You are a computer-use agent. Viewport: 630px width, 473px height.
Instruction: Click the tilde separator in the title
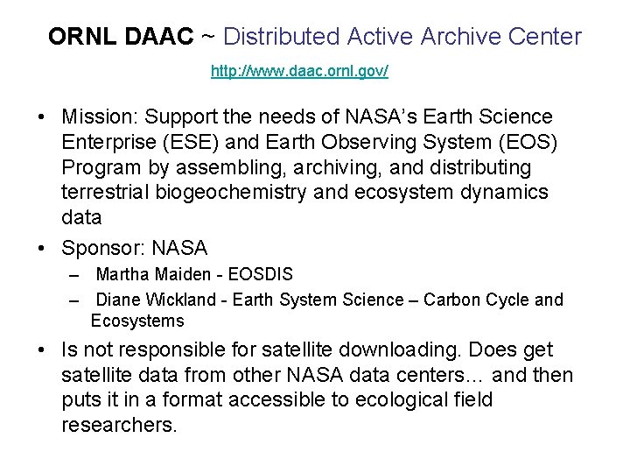tap(208, 37)
